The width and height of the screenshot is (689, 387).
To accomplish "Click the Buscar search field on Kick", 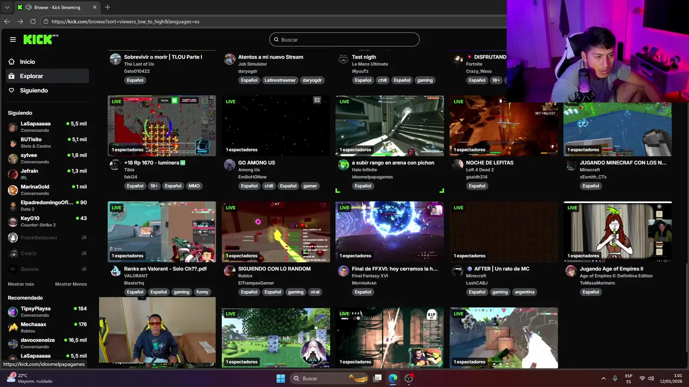I will pos(344,39).
